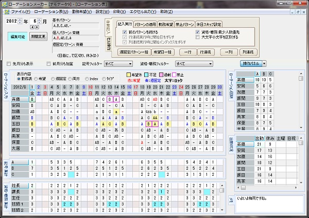Decrease the year with the down spinner arrow
Image resolution: width=309 pixels, height=218 pixels.
[20, 23]
